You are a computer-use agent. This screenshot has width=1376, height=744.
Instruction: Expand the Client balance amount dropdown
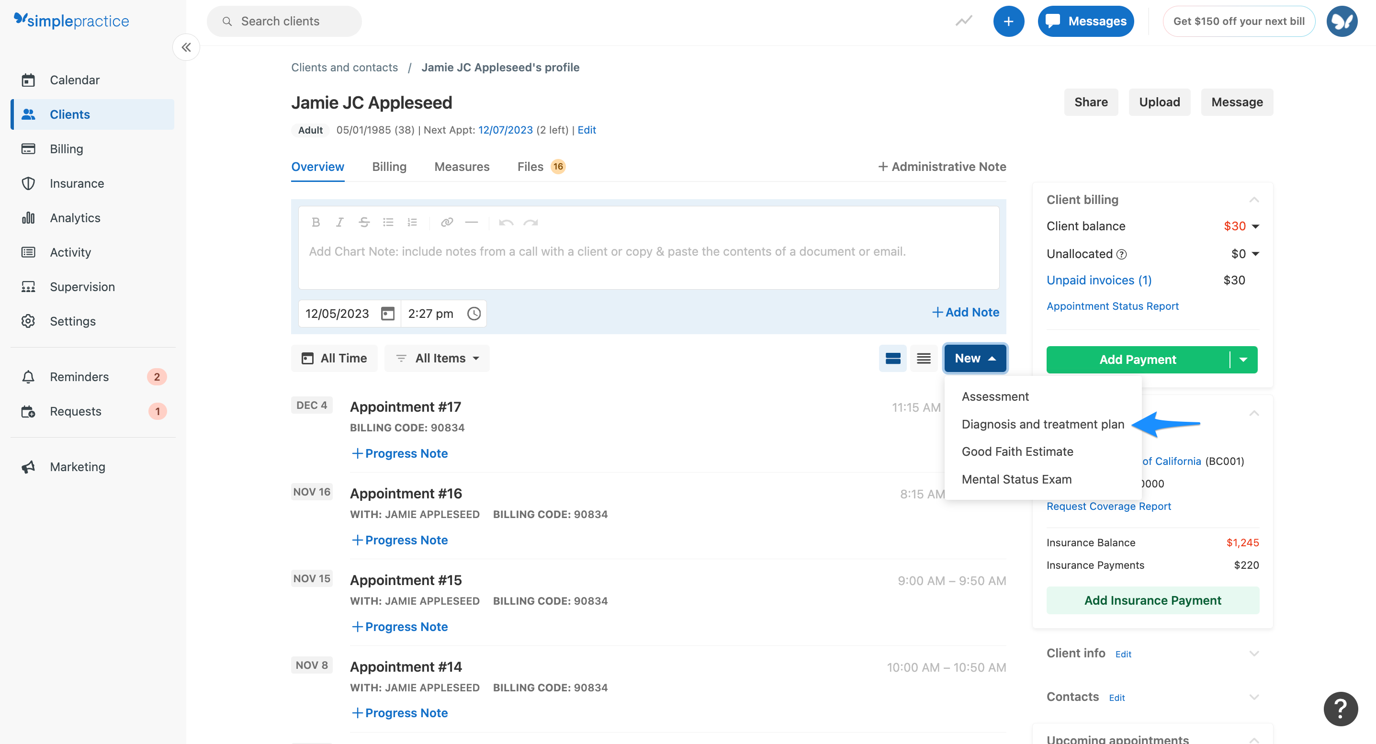(x=1255, y=226)
